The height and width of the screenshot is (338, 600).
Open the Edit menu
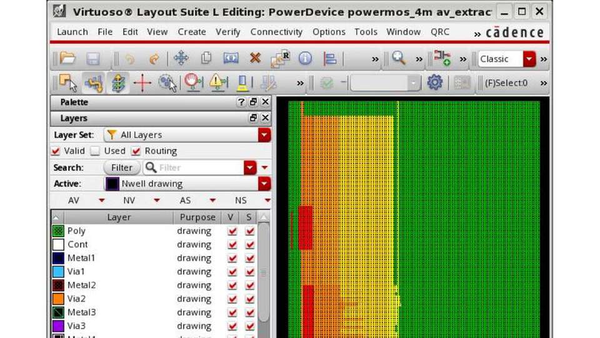click(x=130, y=32)
